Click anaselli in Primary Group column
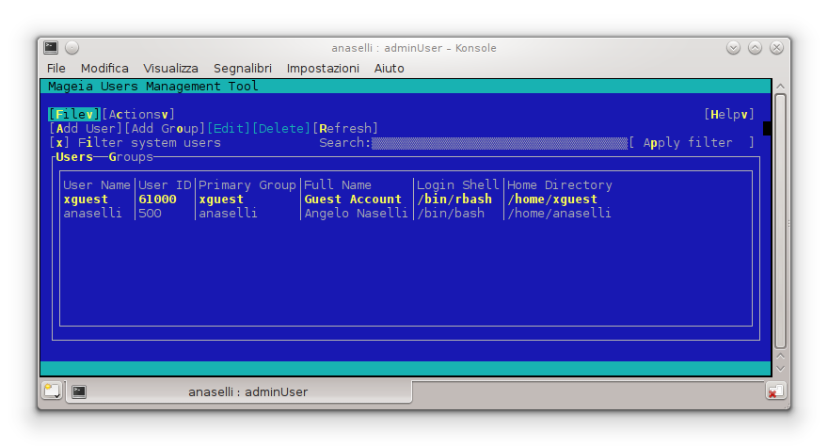The image size is (828, 447). pyautogui.click(x=228, y=214)
